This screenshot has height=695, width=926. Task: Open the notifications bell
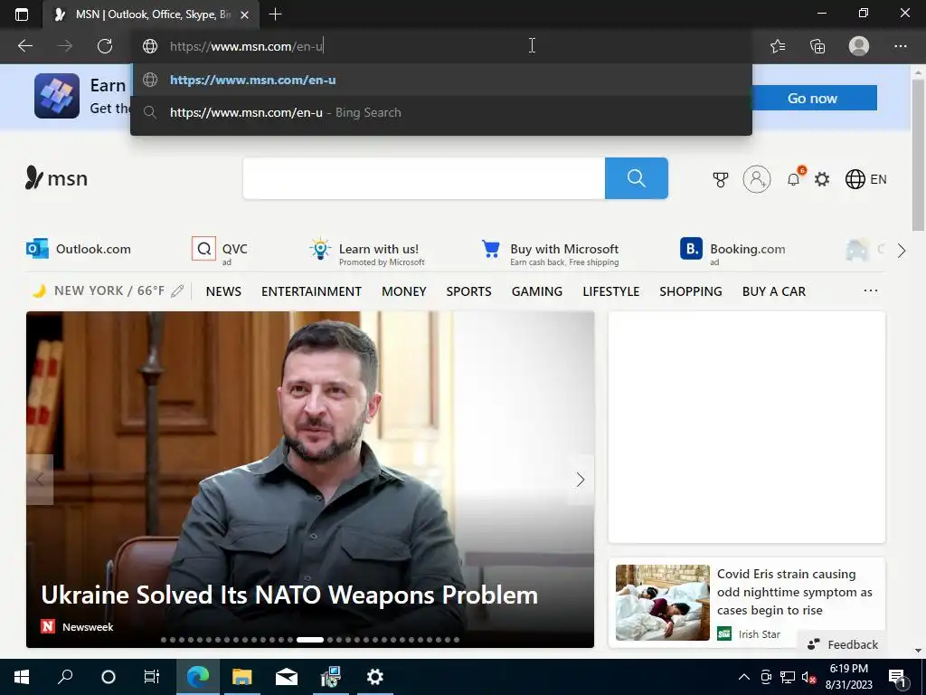794,179
